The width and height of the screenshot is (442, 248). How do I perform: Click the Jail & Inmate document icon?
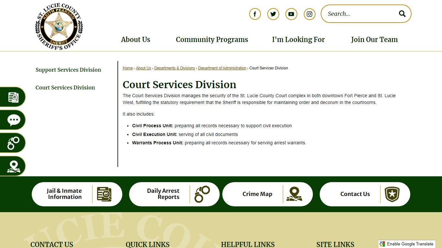[x=104, y=194]
